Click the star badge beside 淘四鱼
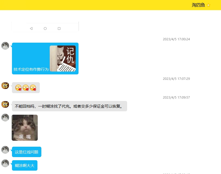This screenshot has height=174, width=221. 208,5
